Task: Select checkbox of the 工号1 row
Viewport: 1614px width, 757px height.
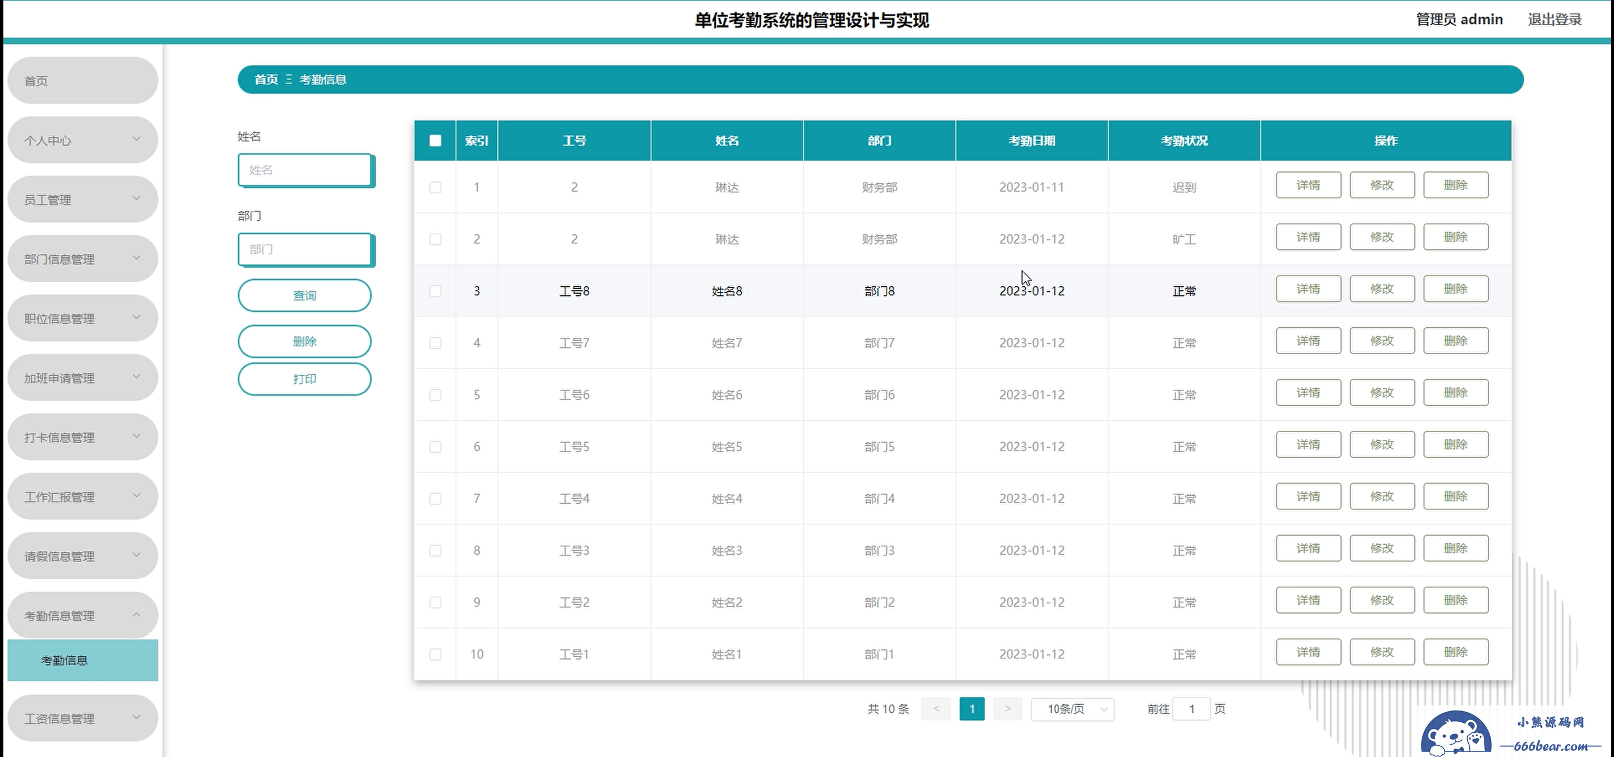Action: (436, 654)
